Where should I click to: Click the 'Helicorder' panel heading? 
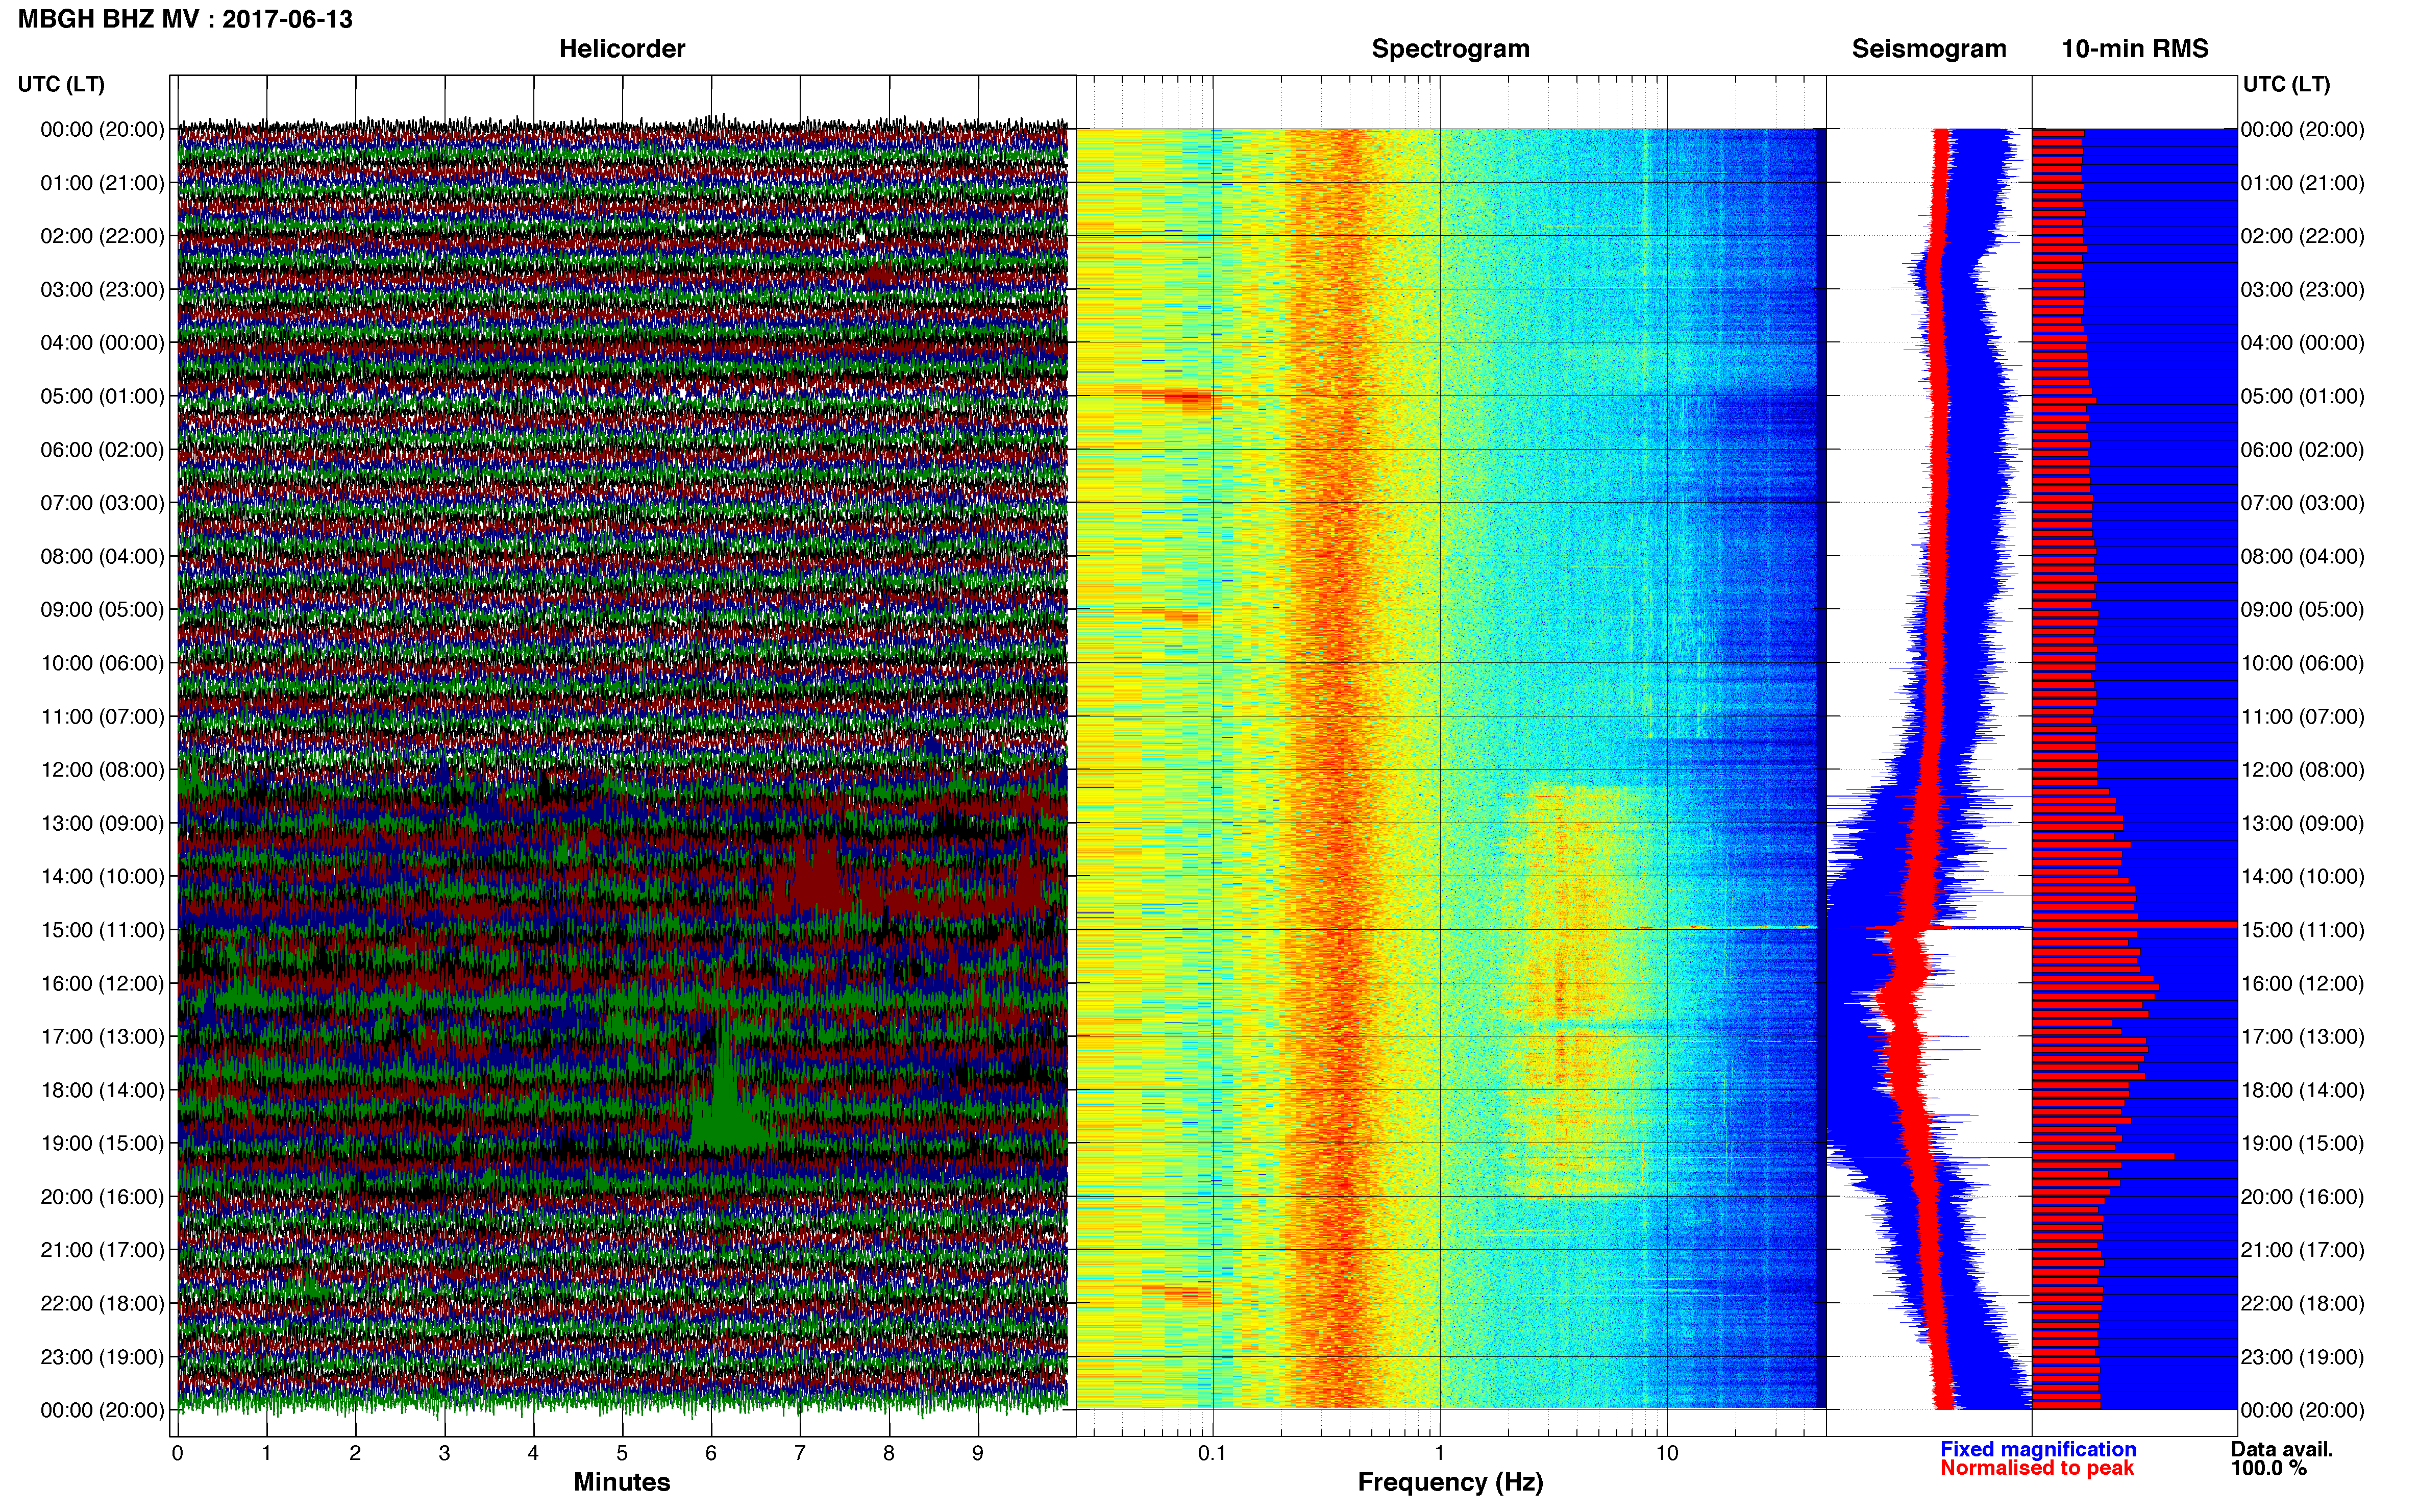click(x=622, y=49)
